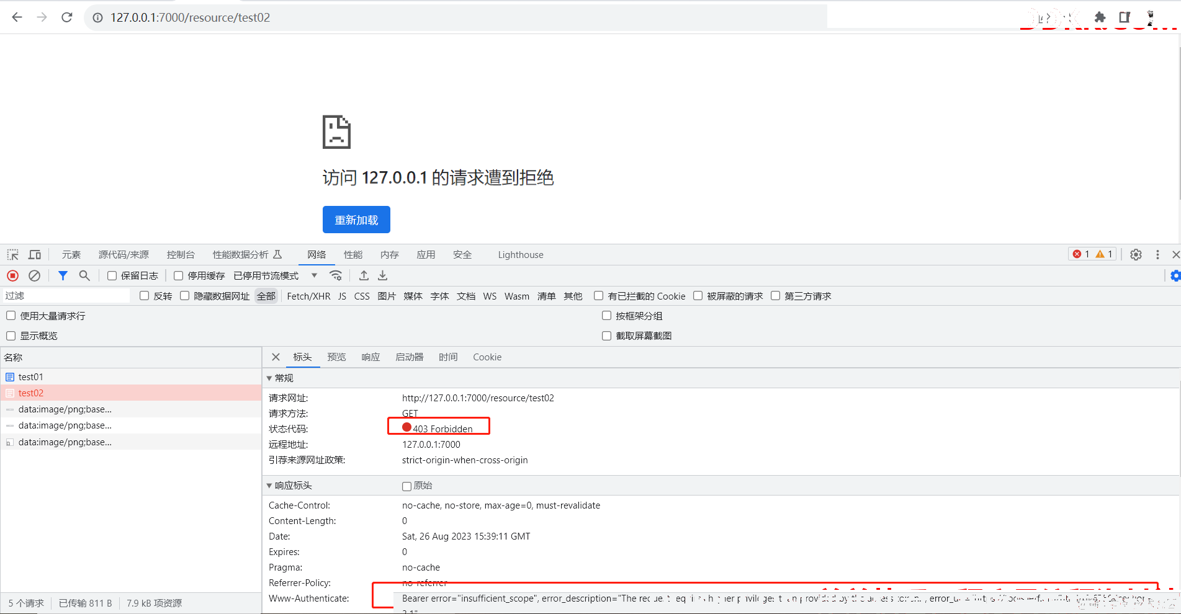Click the error count badge
Viewport: 1181px width, 614px height.
[x=1081, y=254]
